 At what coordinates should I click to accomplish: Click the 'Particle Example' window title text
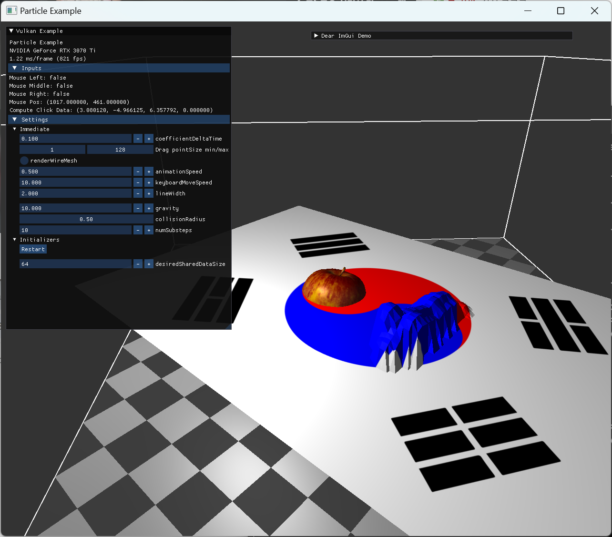tap(51, 11)
